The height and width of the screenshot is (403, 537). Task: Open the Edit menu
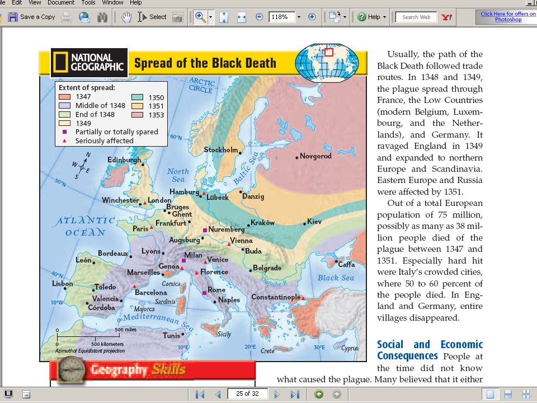[x=17, y=2]
